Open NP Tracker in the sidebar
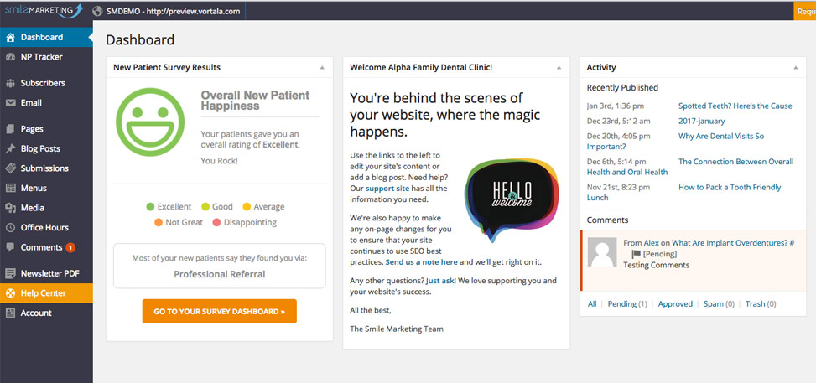This screenshot has width=816, height=383. [46, 57]
